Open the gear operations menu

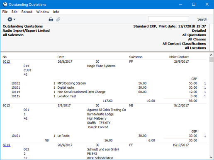point(11,19)
